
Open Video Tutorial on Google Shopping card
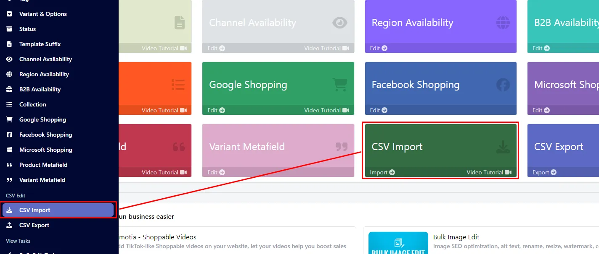coord(327,110)
